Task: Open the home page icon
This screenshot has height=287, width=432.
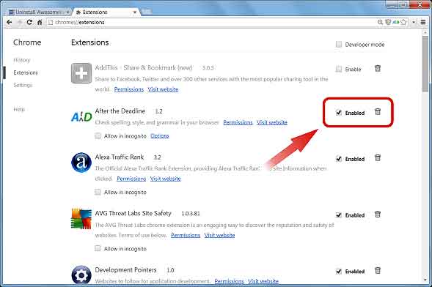Action: (40, 22)
